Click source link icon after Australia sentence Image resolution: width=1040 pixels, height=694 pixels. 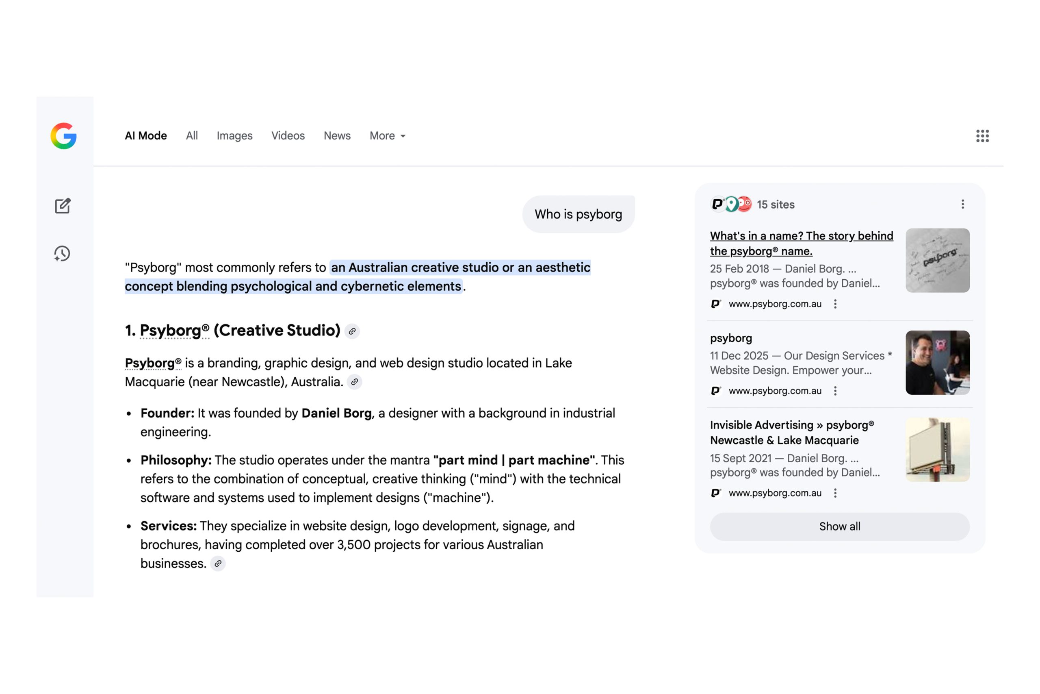pyautogui.click(x=354, y=382)
